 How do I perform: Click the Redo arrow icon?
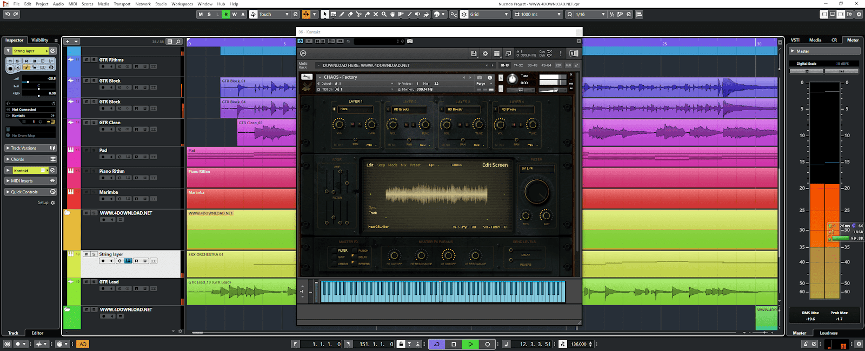coord(16,15)
